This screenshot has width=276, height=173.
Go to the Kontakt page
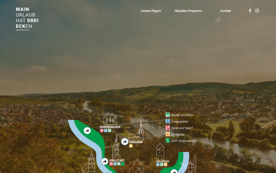click(226, 11)
